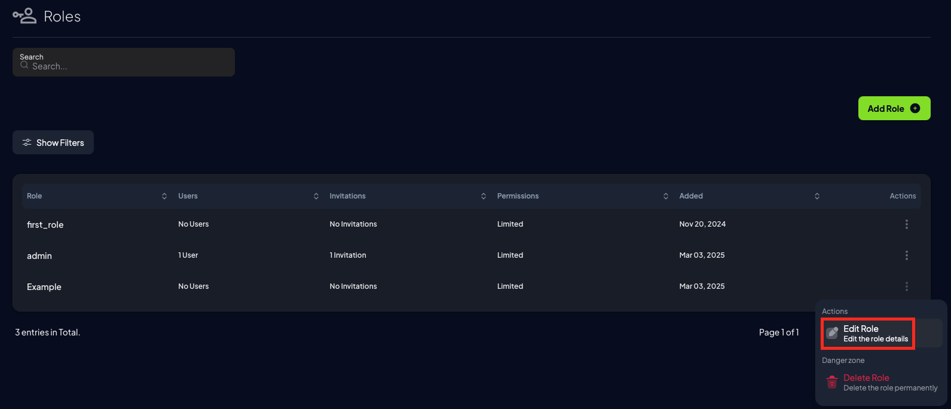Open actions menu for first_role row
The height and width of the screenshot is (409, 951).
(906, 224)
